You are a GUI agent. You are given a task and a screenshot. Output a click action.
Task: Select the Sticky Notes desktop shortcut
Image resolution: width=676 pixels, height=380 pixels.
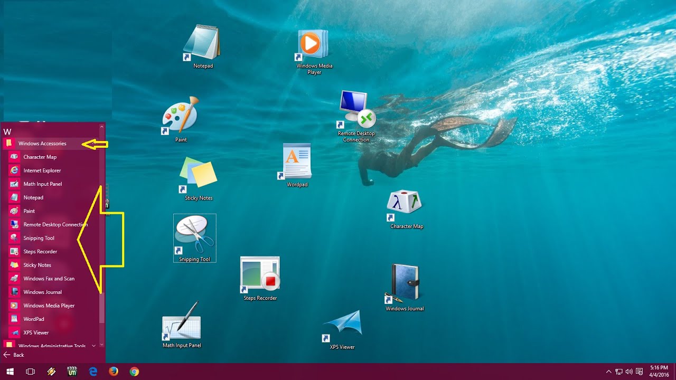point(199,179)
